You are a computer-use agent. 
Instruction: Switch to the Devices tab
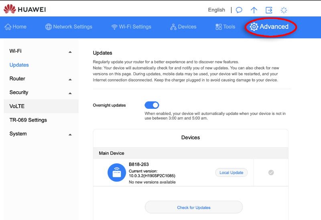pos(183,27)
